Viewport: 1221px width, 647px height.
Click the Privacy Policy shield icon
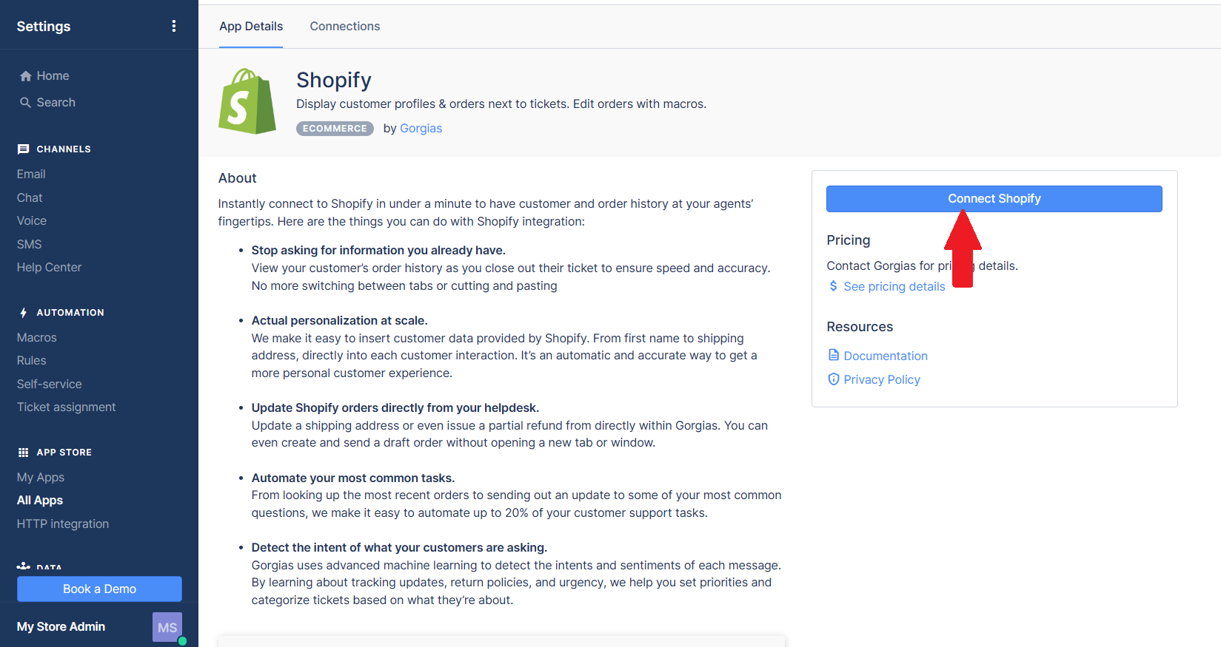point(834,379)
